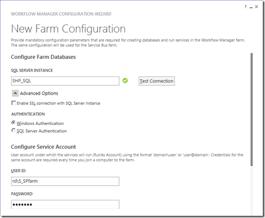Click into the Password field
Image resolution: width=265 pixels, height=218 pixels.
(x=65, y=204)
